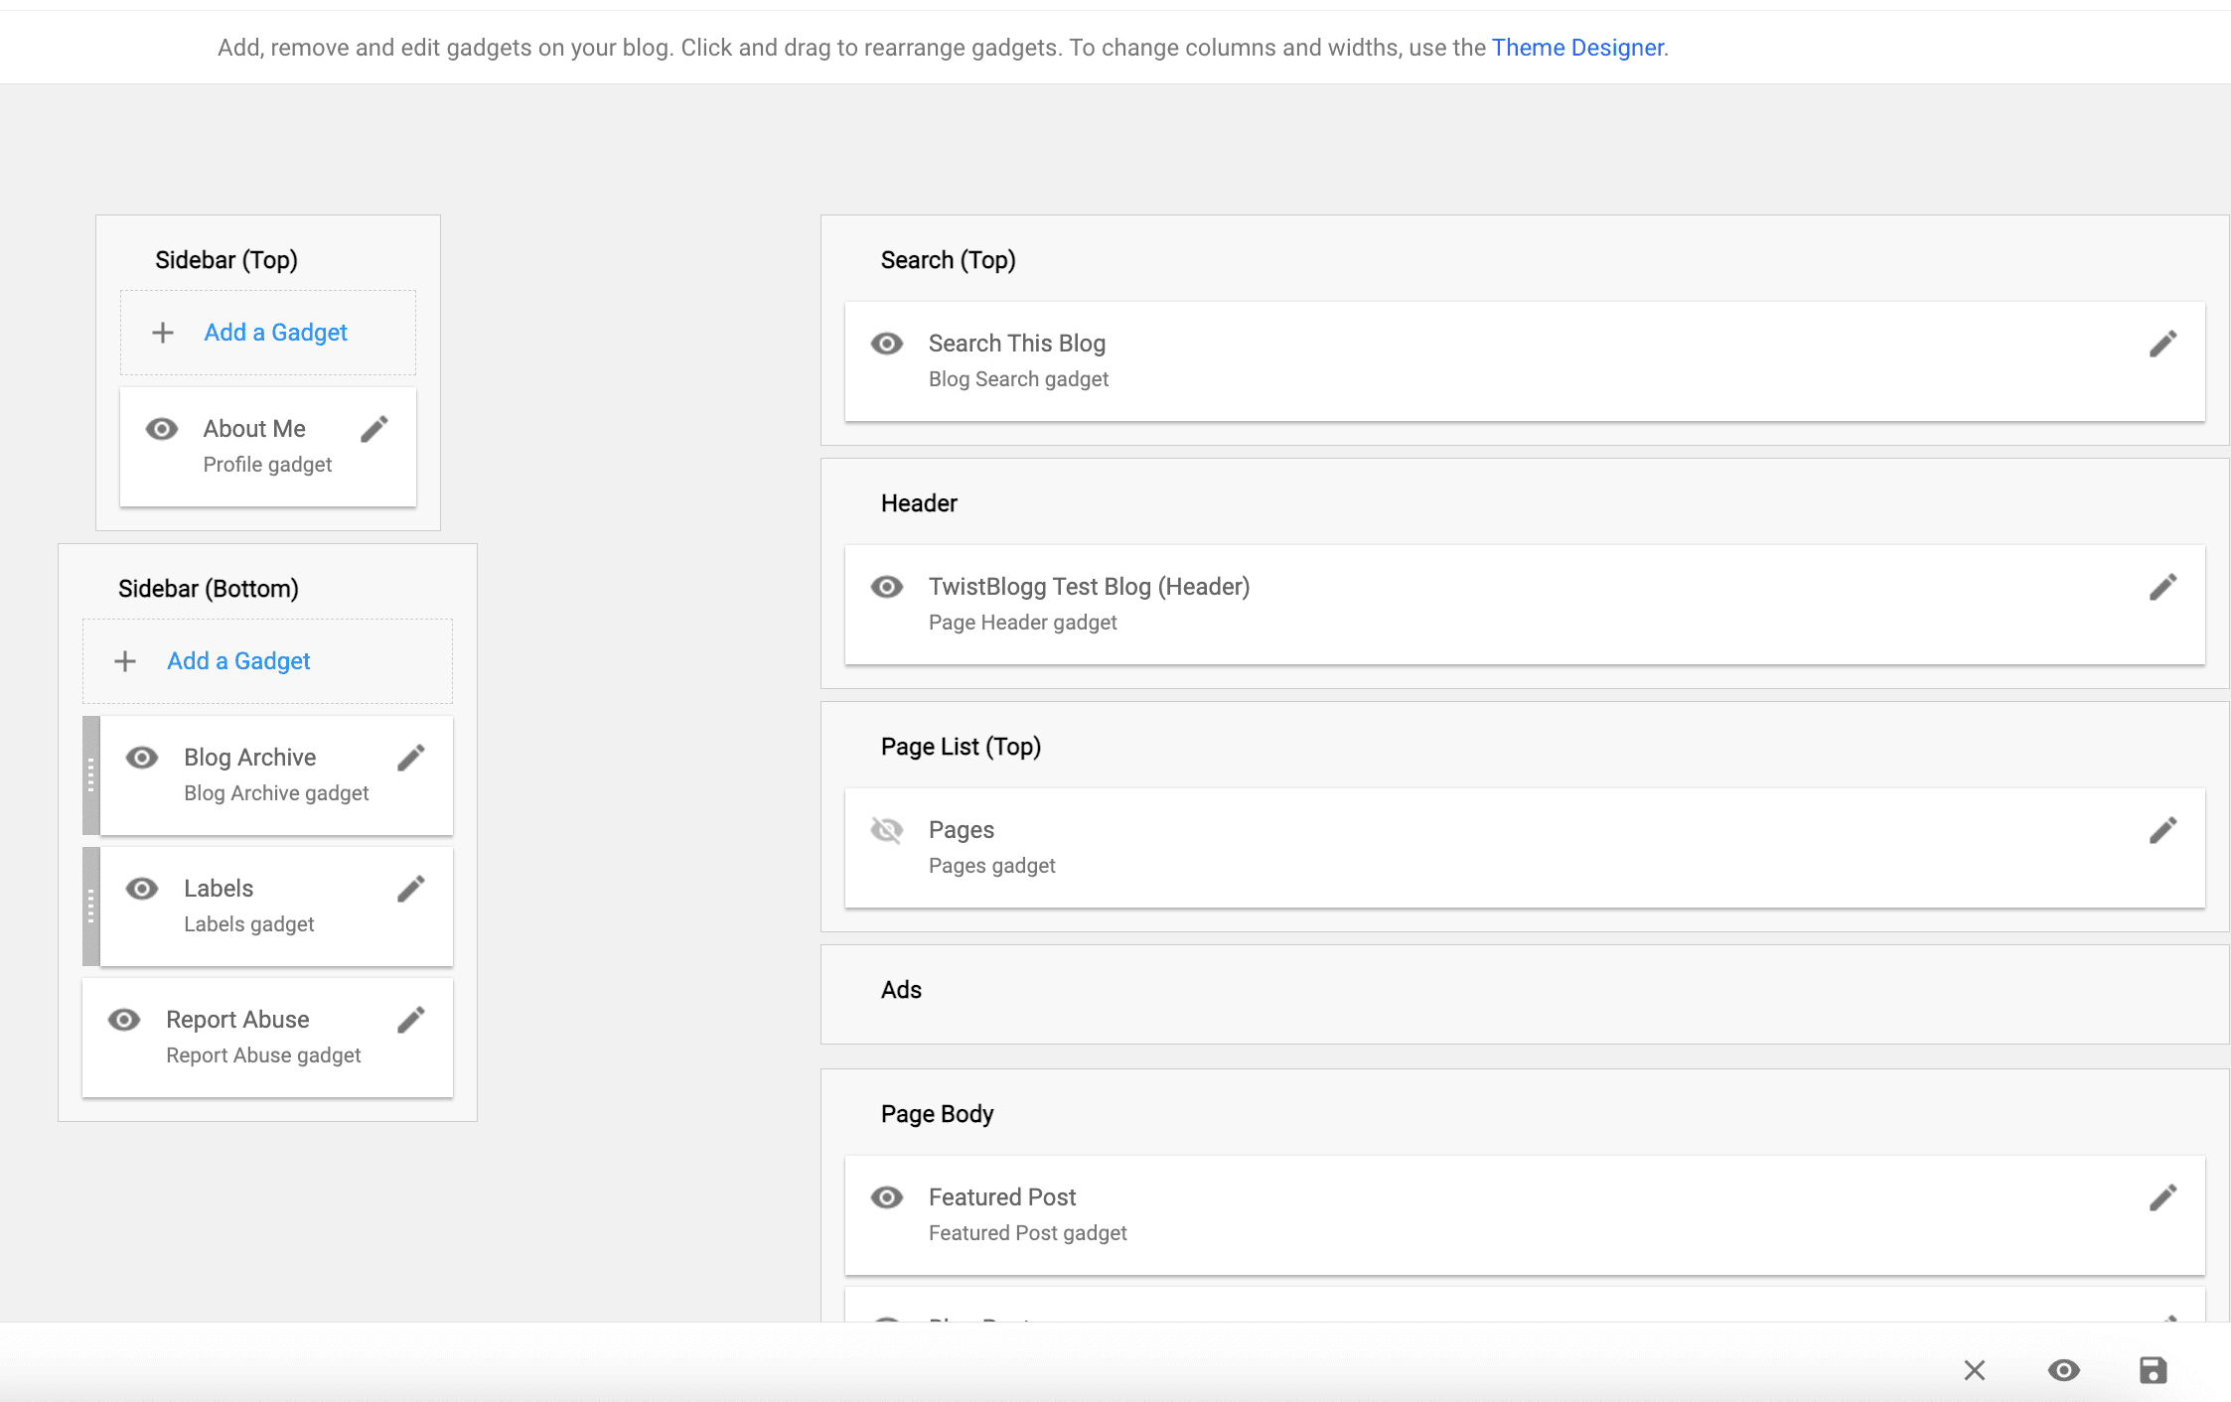This screenshot has width=2231, height=1402.
Task: Edit the Search This Blog gadget
Action: point(2162,344)
